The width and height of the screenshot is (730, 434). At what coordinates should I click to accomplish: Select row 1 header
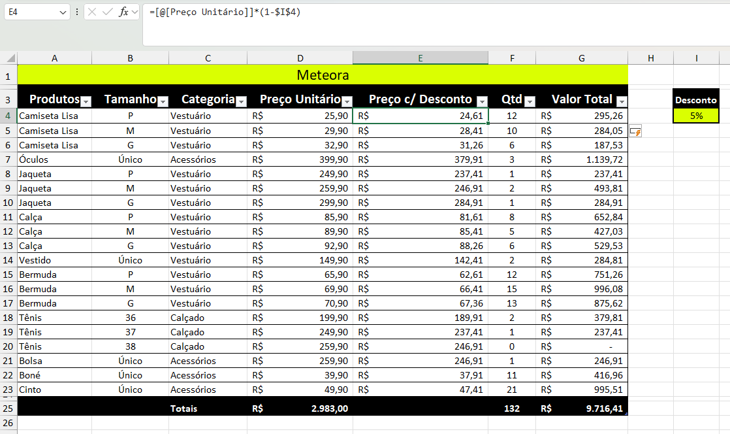tap(8, 76)
